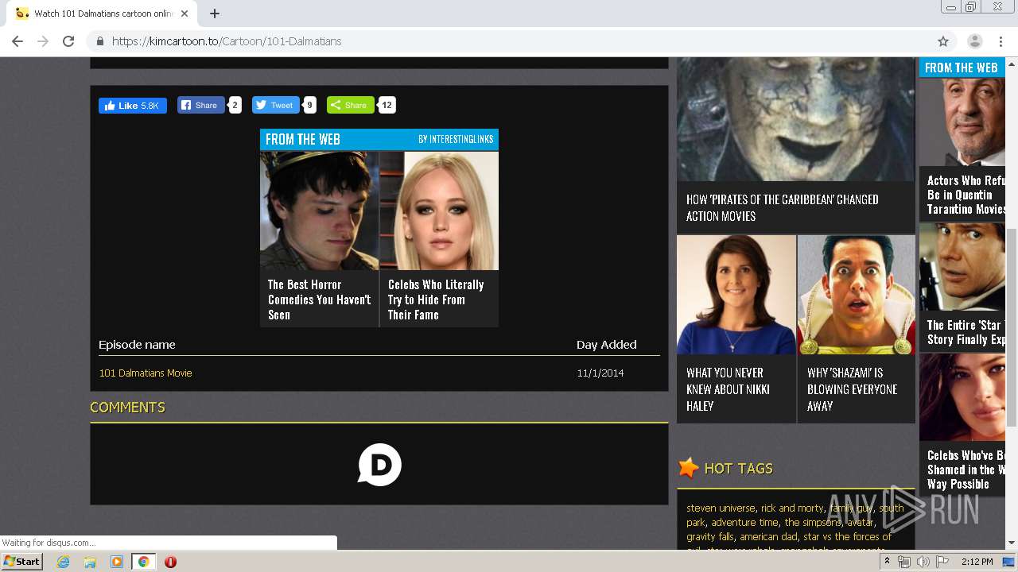Open the Best Horror Comedies thumbnail image

pyautogui.click(x=319, y=211)
